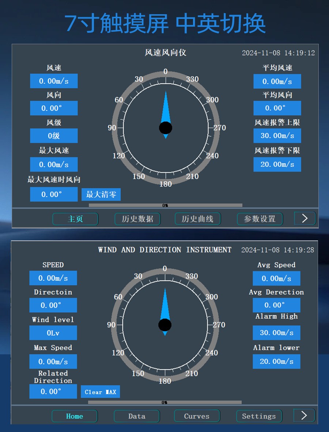Screen dimensions: 329x432
Task: Select the 风速 value field
Action: (54, 81)
